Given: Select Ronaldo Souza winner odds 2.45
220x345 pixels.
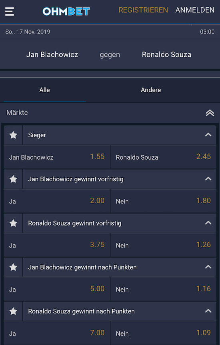Looking at the screenshot, I should 163,157.
